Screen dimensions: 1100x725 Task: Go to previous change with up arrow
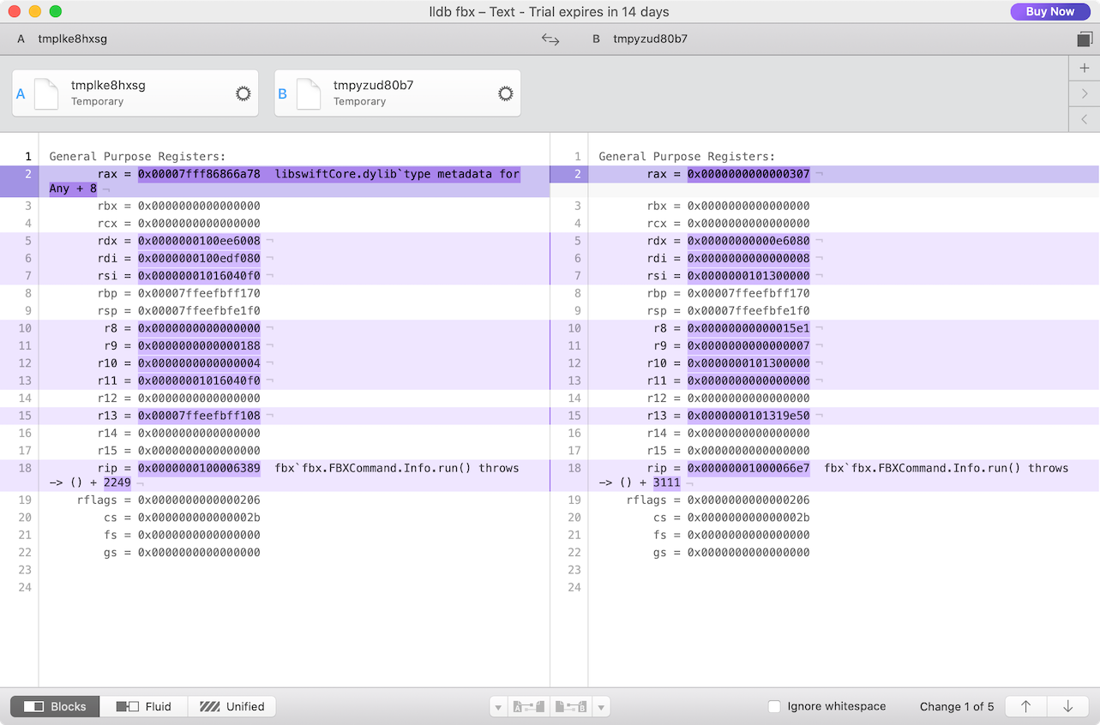[x=1025, y=707]
